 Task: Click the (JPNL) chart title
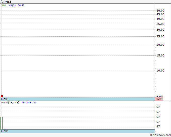6,2
